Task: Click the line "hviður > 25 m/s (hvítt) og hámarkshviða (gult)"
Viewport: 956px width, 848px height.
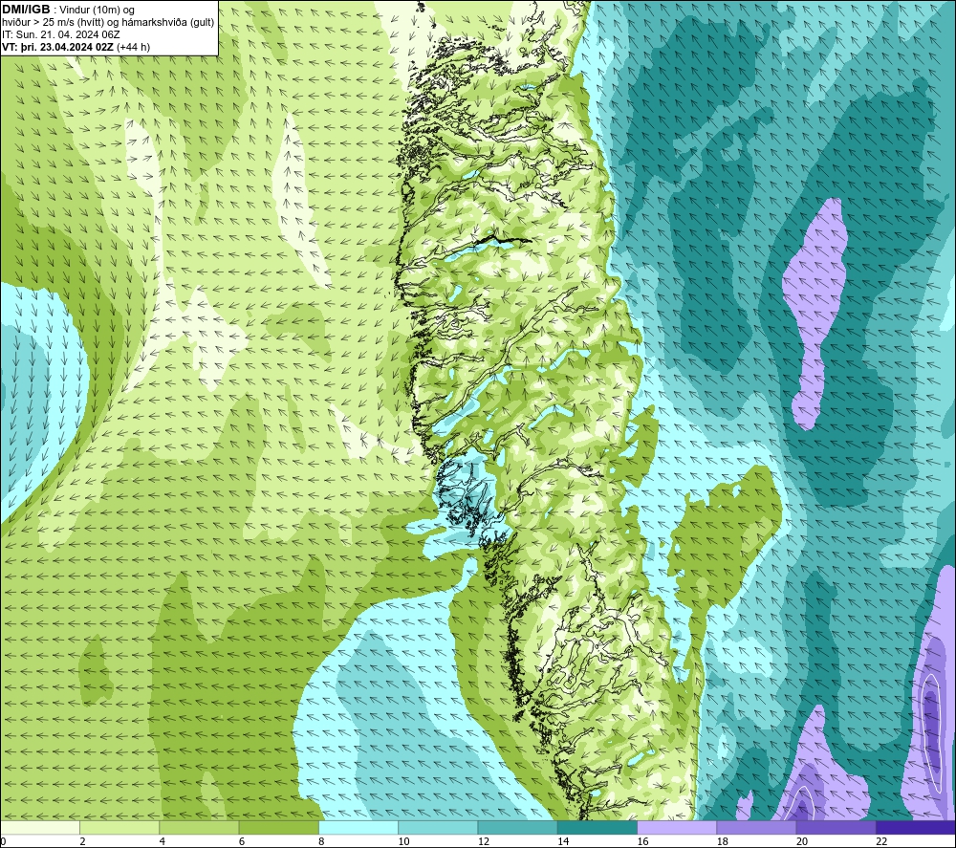Action: coord(108,23)
